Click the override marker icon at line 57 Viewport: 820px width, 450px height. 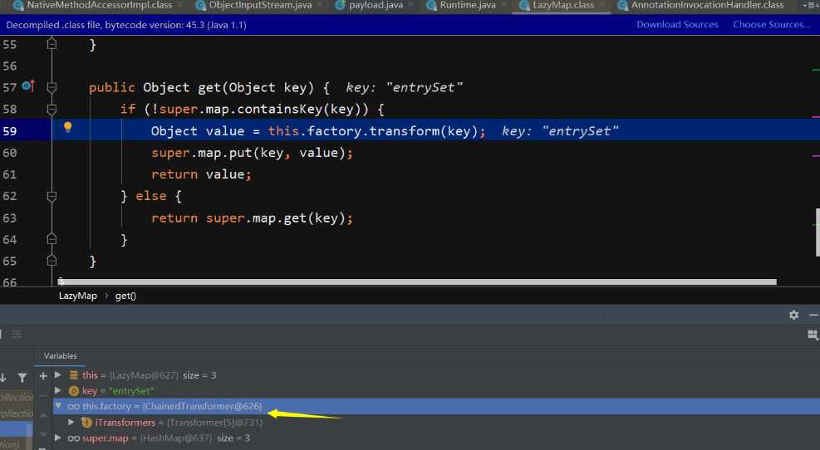coord(27,86)
